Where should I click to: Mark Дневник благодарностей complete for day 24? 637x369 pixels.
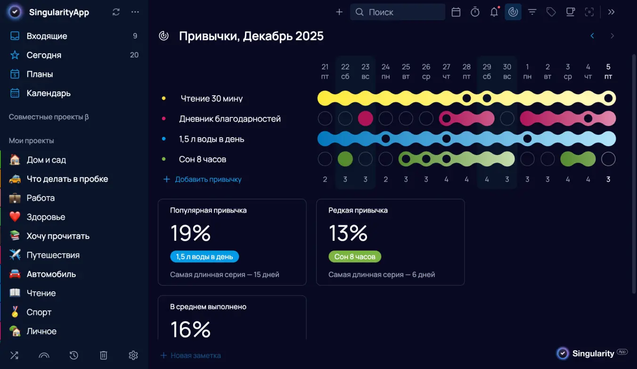[385, 118]
